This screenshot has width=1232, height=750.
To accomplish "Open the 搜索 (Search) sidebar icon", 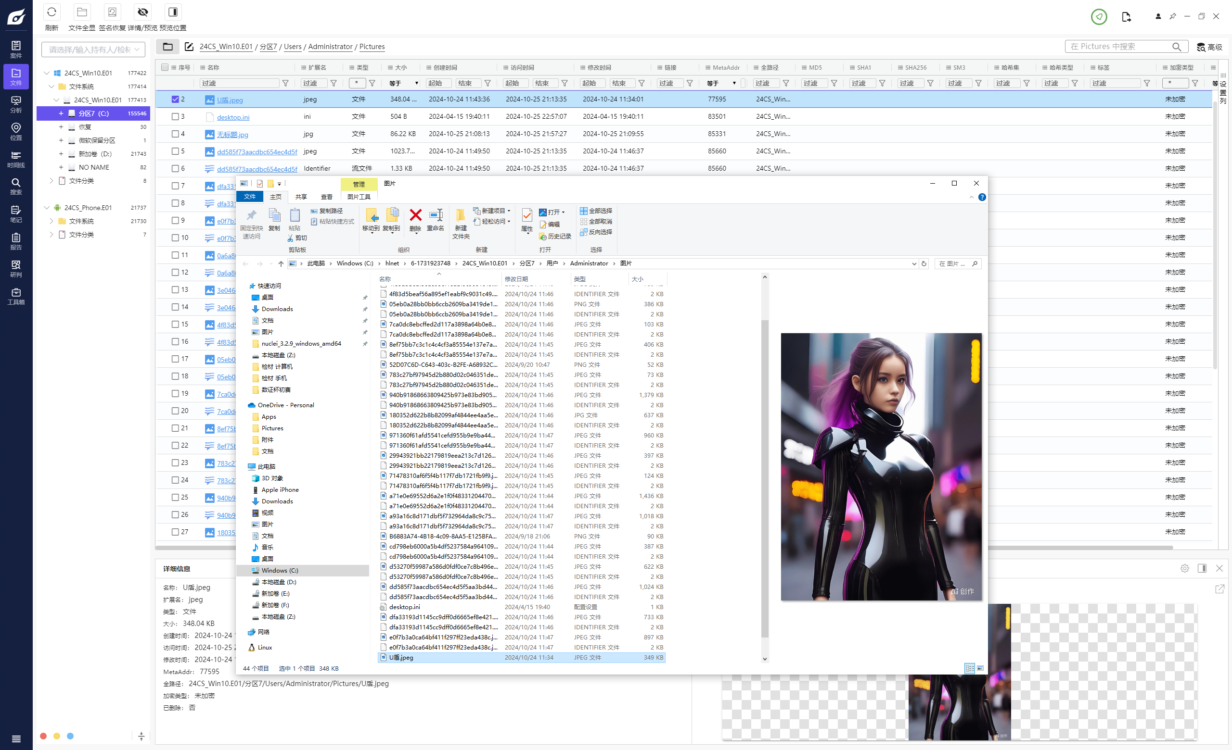I will 16,186.
